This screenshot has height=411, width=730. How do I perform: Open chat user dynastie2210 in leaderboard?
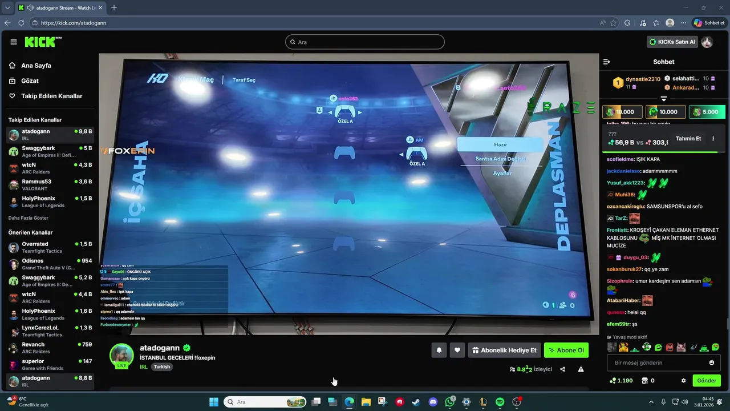coord(643,79)
